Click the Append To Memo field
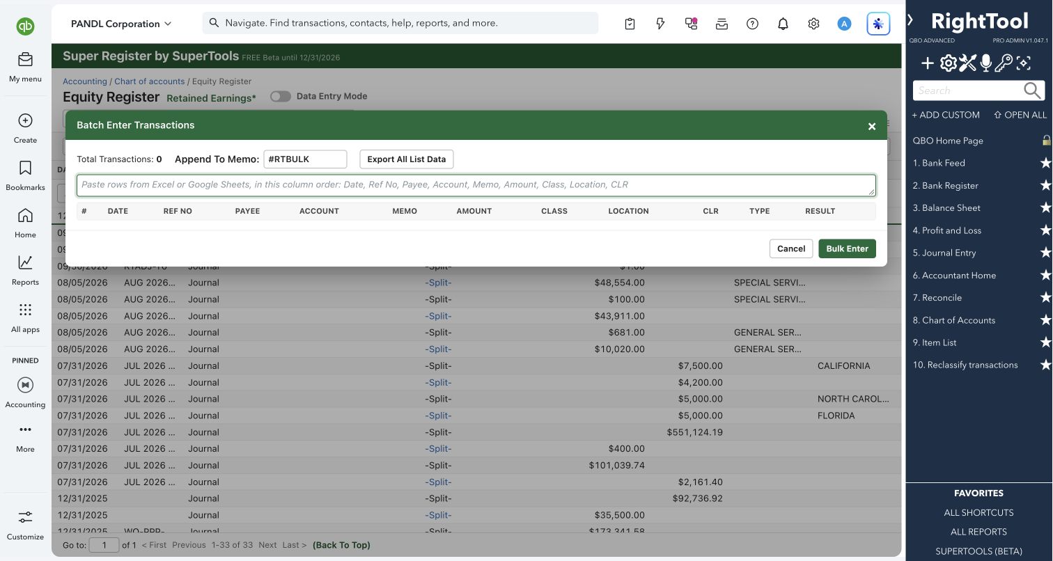1053x561 pixels. pyautogui.click(x=305, y=159)
